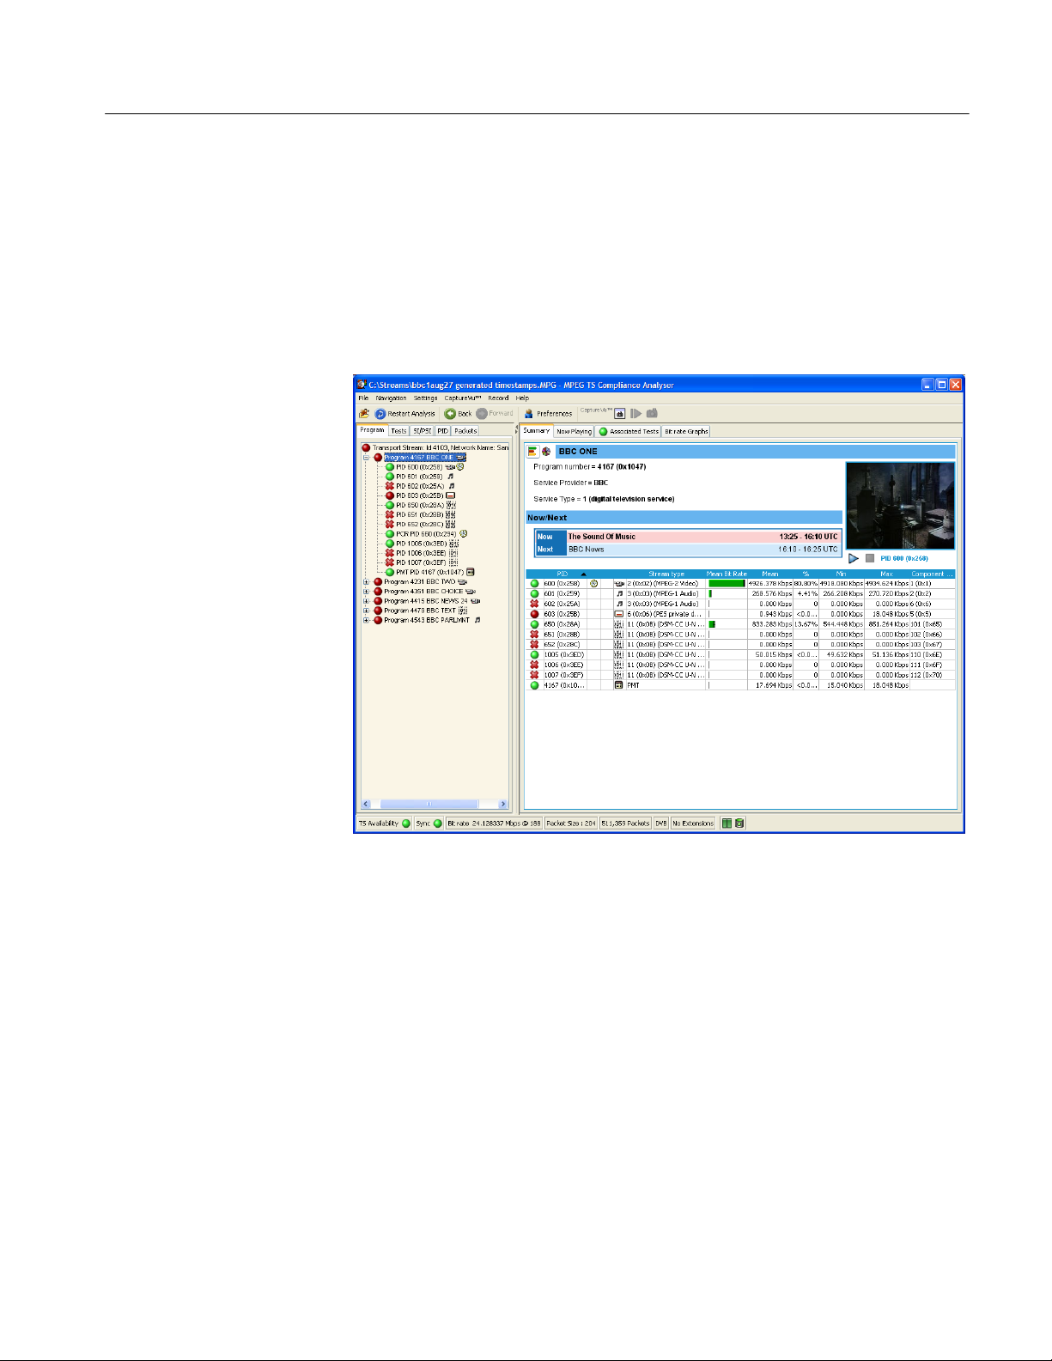Open the Help menu
This screenshot has height=1361, width=1052.
point(522,398)
